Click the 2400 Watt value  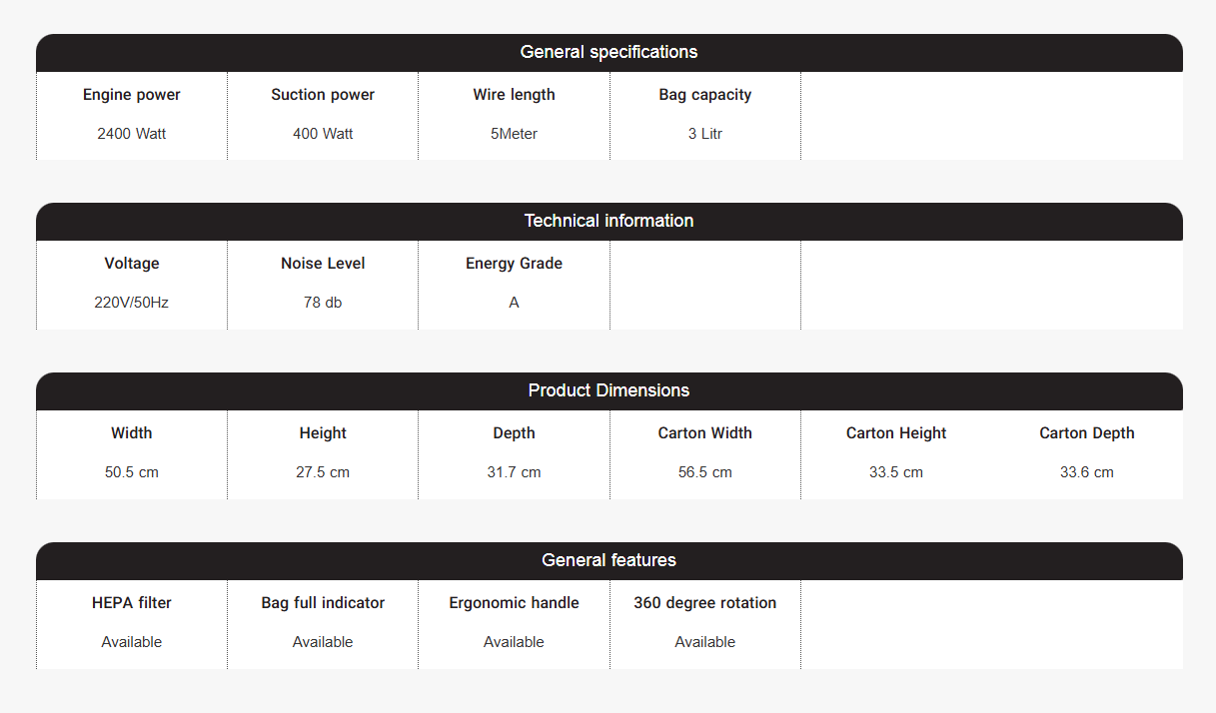pyautogui.click(x=132, y=134)
